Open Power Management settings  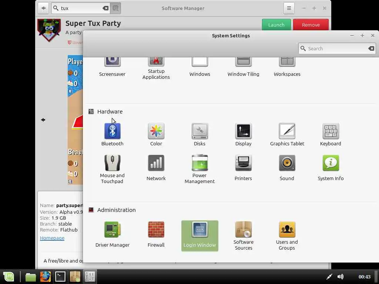(x=199, y=169)
